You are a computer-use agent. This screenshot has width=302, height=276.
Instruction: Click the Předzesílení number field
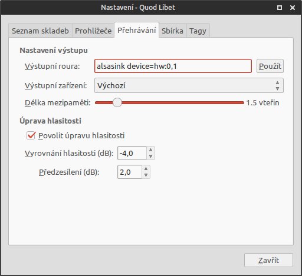coord(130,172)
